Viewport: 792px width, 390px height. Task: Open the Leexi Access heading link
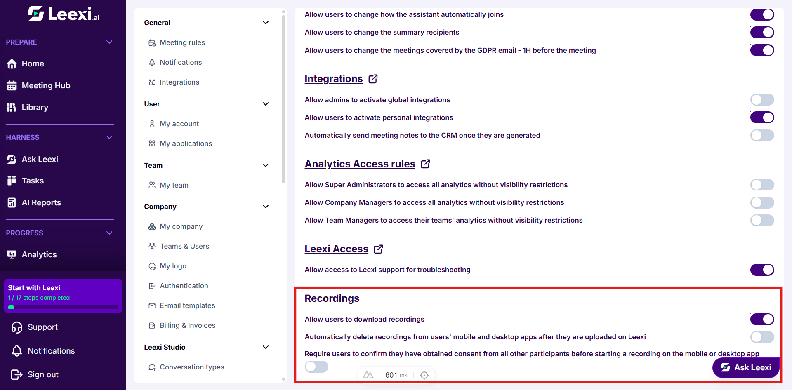click(x=336, y=249)
